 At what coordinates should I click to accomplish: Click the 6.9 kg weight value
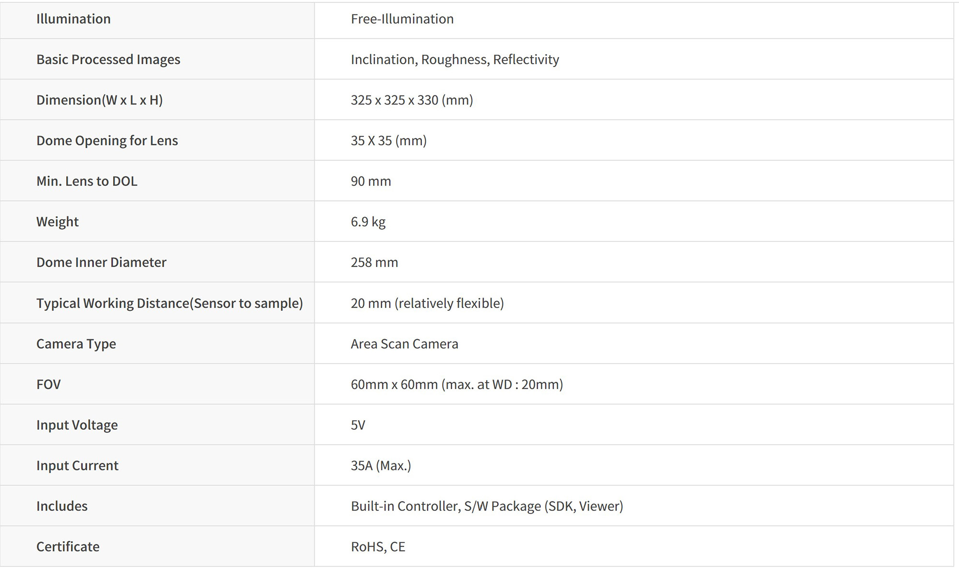[x=368, y=222]
